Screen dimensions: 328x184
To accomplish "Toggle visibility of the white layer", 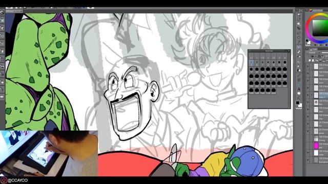I will [307, 153].
